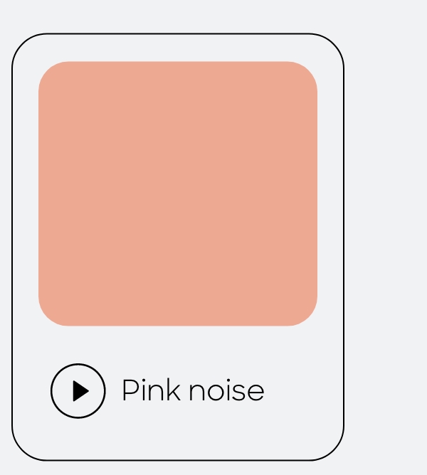The image size is (427, 475).
Task: Play the Pink noise sound
Action: (x=78, y=391)
